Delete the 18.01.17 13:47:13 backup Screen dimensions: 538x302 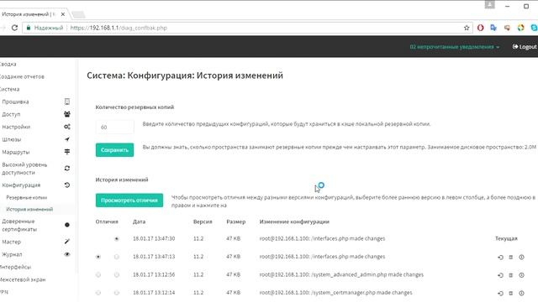pyautogui.click(x=511, y=258)
